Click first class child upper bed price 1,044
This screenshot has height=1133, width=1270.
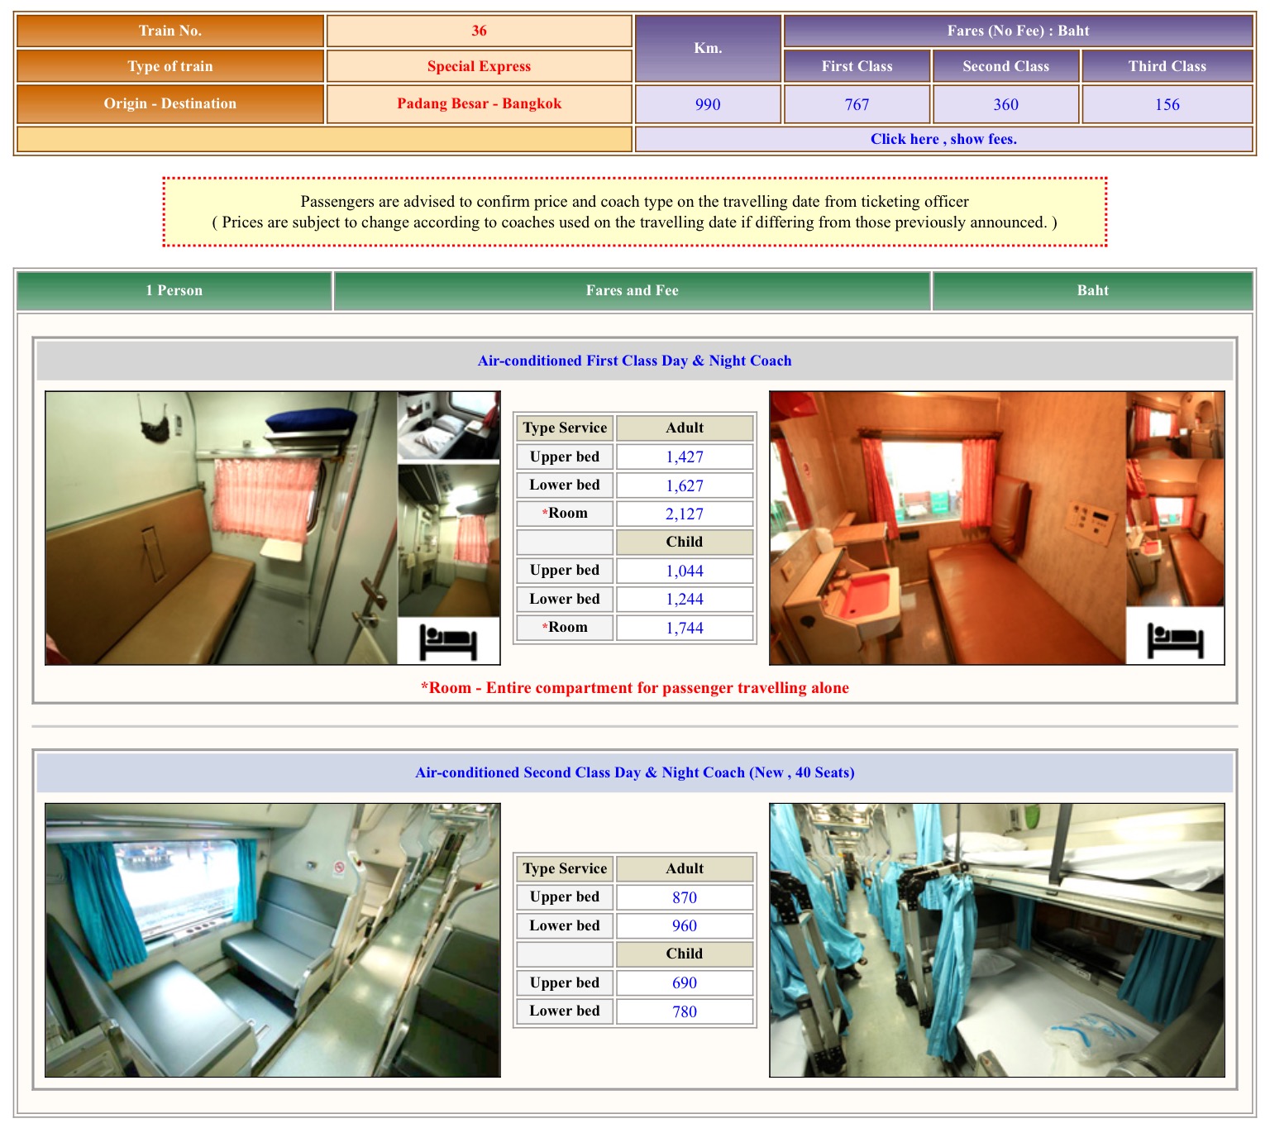pos(685,571)
